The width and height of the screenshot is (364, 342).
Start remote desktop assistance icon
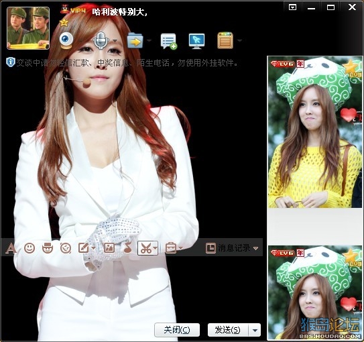pos(196,41)
